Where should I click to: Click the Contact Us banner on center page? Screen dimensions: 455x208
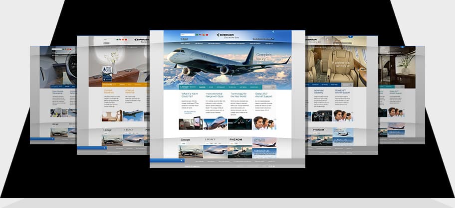tap(264, 152)
